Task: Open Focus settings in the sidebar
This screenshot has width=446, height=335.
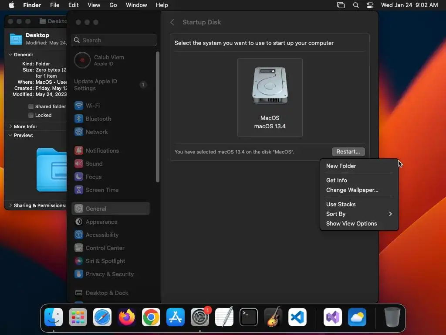Action: point(111,177)
